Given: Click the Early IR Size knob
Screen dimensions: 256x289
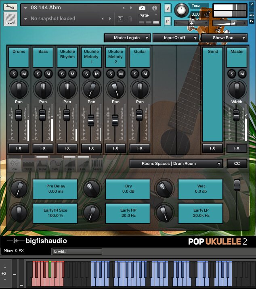Looking at the screenshot, I should pyautogui.click(x=19, y=213).
